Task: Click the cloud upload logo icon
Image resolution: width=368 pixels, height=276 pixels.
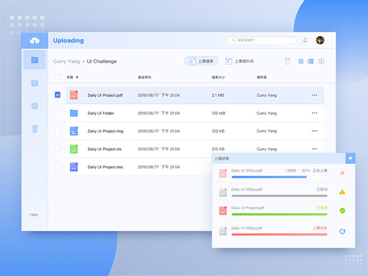Action: 35,41
